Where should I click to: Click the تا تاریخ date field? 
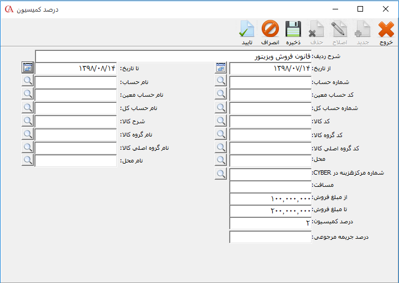(x=76, y=68)
